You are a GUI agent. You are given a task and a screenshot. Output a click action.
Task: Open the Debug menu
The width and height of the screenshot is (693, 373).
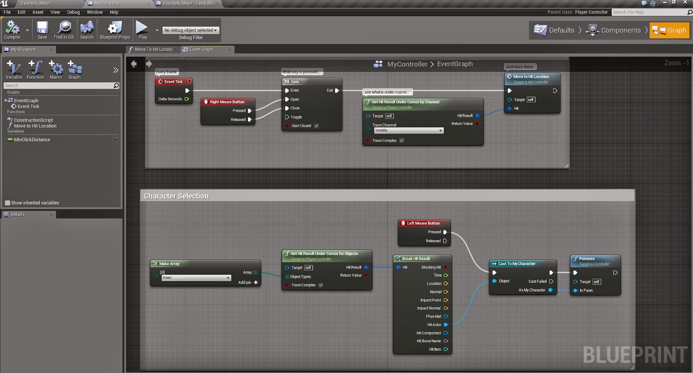[x=74, y=12]
